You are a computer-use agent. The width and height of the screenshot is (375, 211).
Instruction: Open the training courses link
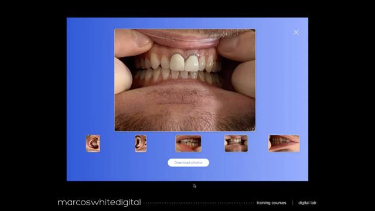271,203
